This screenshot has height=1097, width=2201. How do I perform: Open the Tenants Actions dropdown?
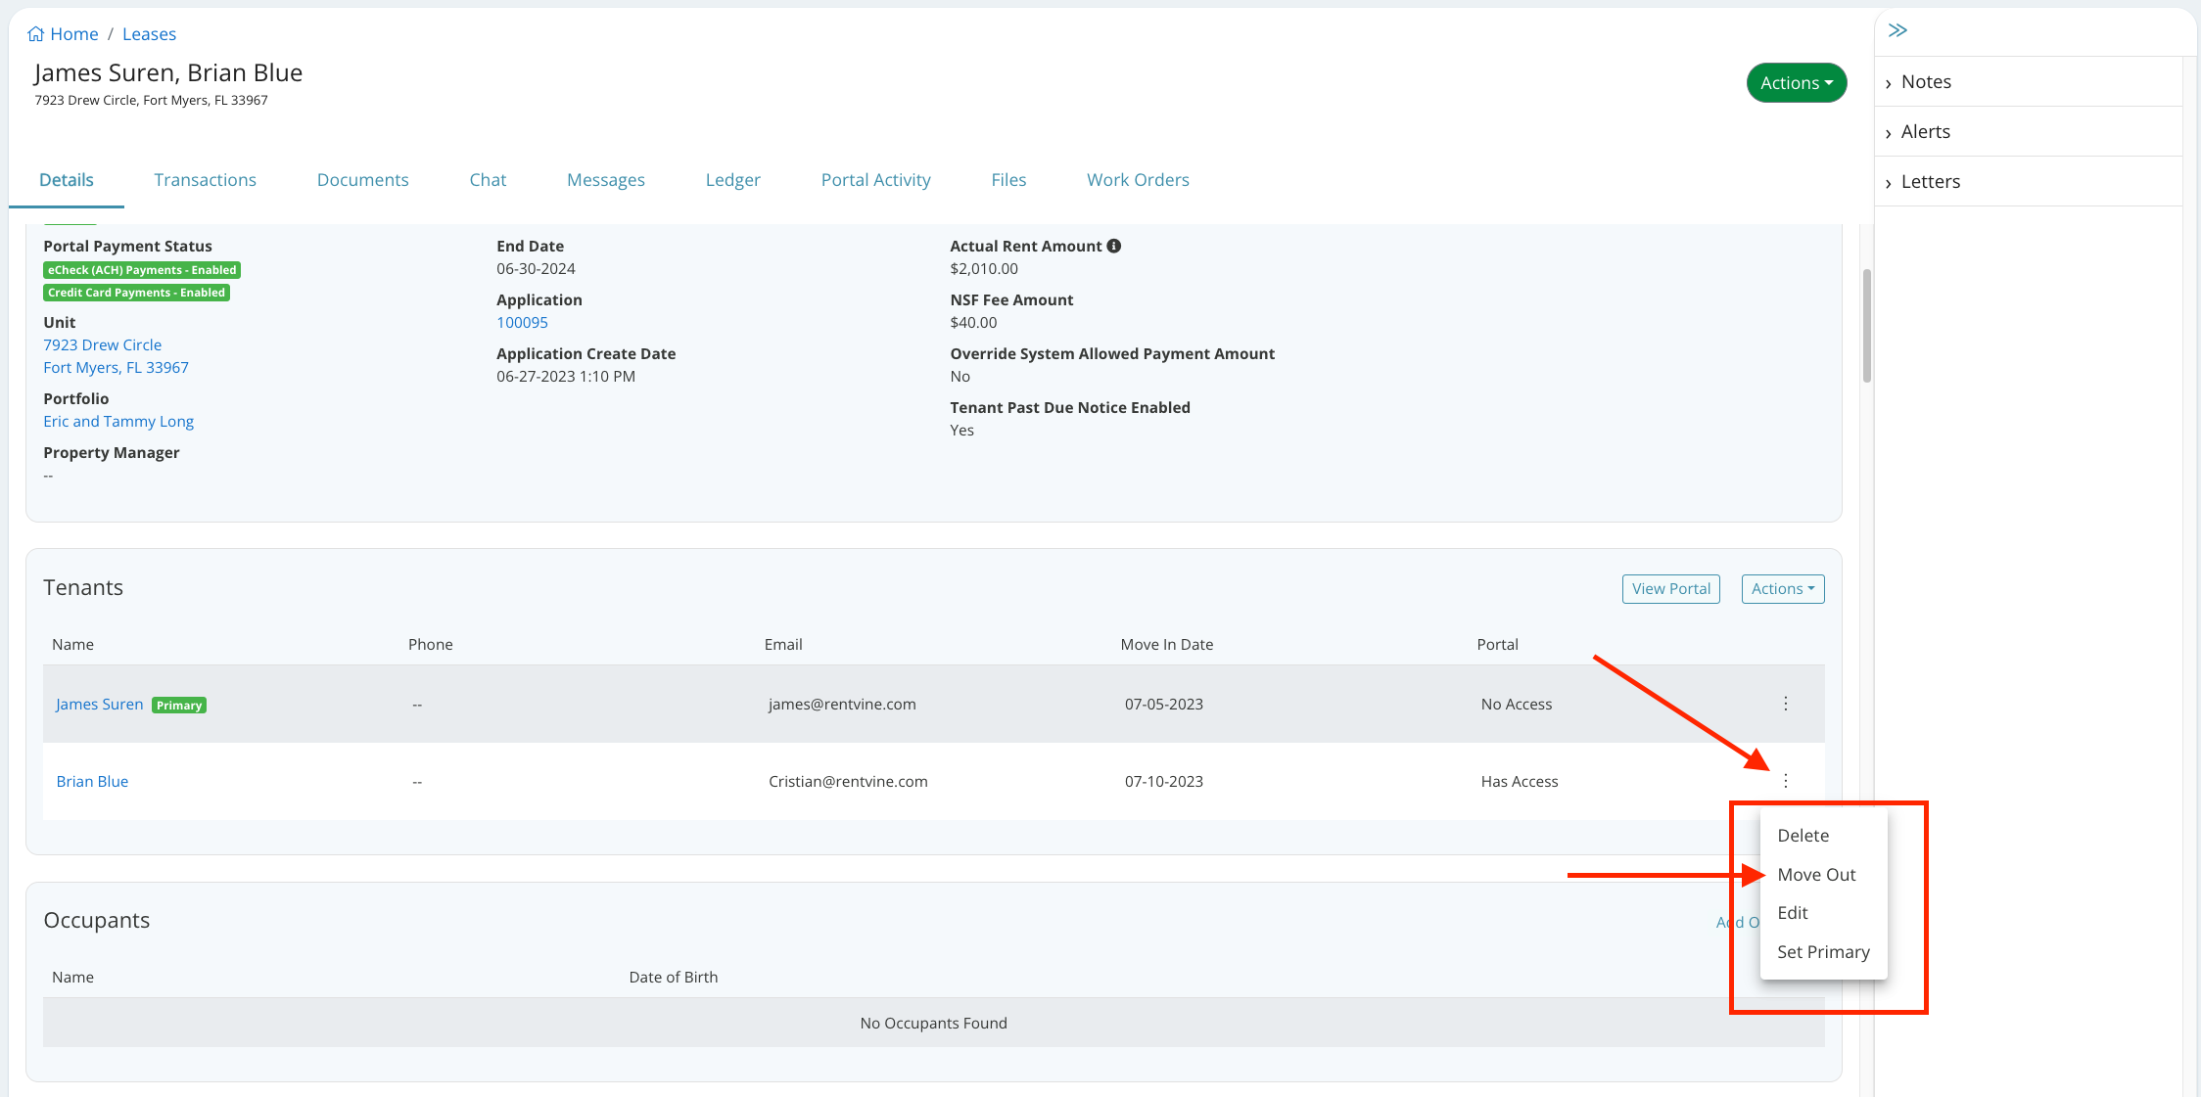pyautogui.click(x=1782, y=589)
